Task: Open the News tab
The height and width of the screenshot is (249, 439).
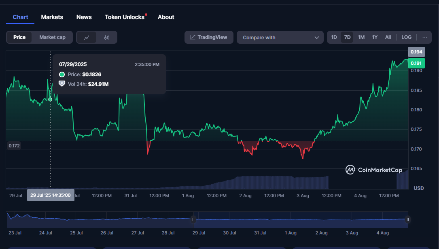Action: click(84, 17)
